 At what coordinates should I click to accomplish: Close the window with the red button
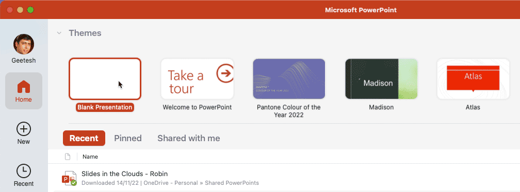[10, 10]
